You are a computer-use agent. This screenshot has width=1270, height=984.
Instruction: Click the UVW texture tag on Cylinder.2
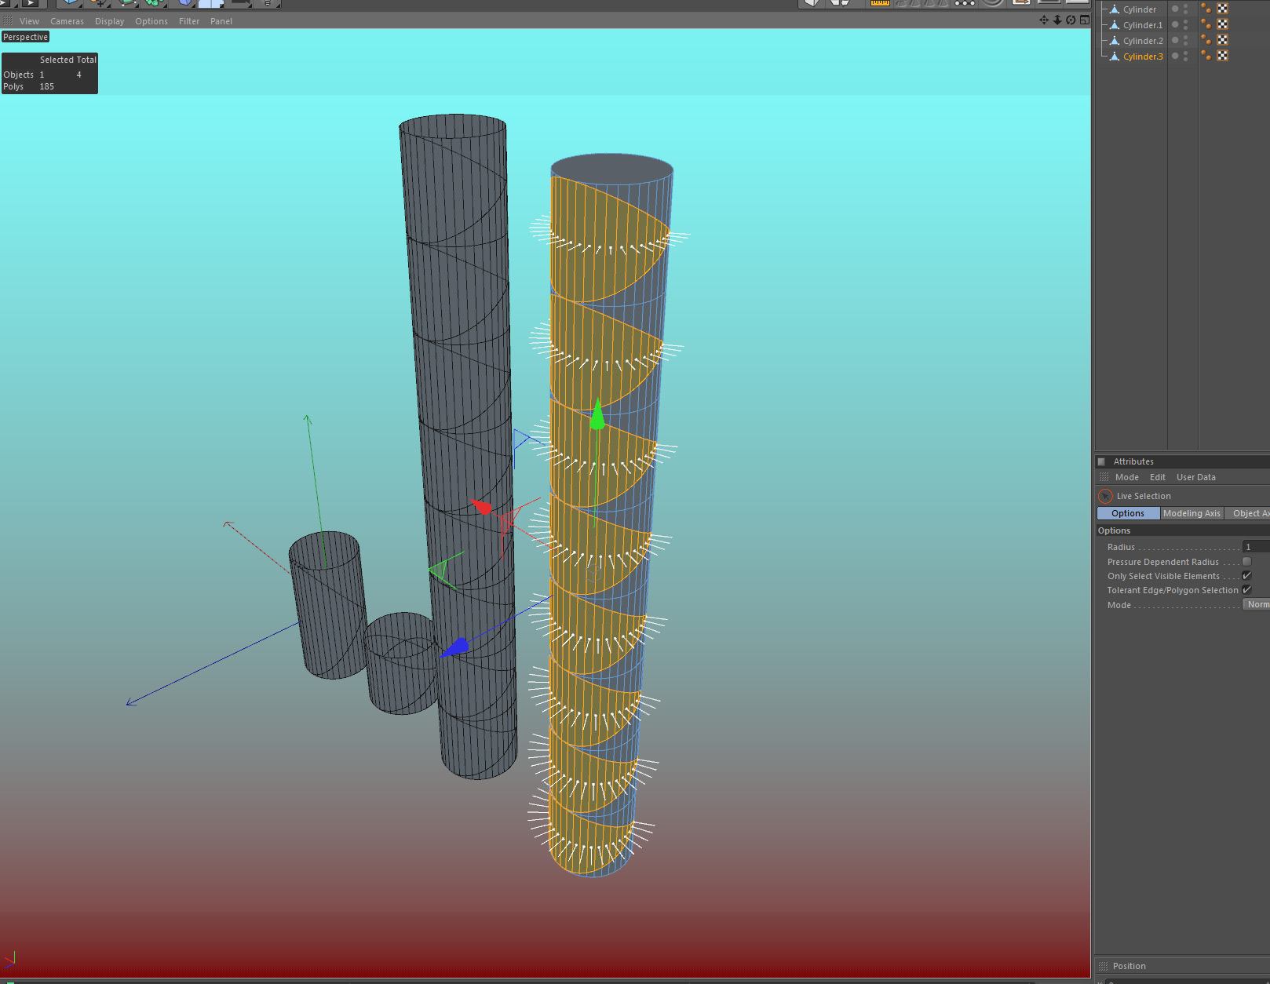[x=1223, y=40]
